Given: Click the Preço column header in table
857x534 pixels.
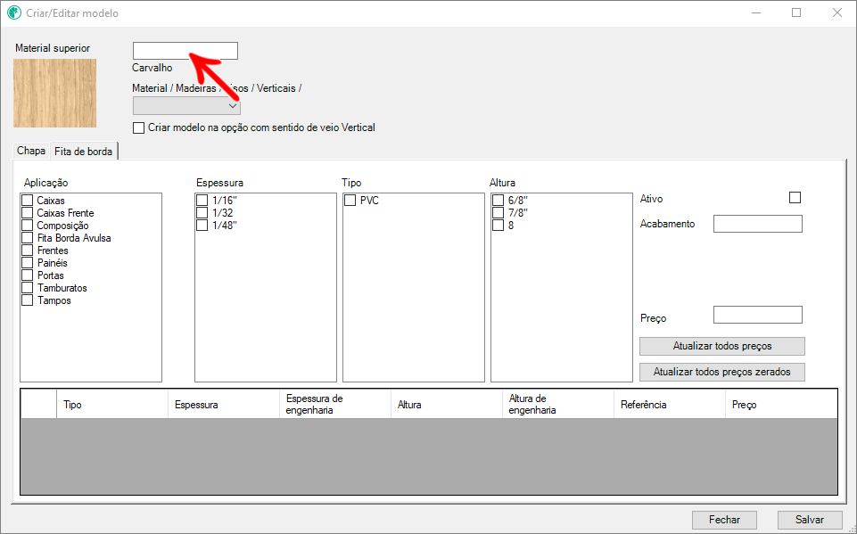Looking at the screenshot, I should pyautogui.click(x=781, y=405).
